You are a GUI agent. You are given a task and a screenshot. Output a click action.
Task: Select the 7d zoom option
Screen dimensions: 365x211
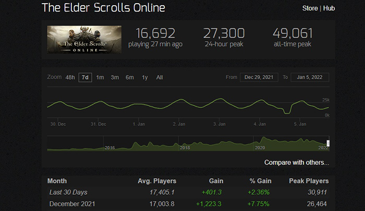pos(85,78)
